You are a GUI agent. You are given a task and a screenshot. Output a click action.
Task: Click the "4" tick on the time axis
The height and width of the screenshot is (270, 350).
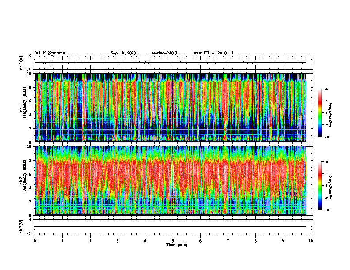tap(145, 241)
